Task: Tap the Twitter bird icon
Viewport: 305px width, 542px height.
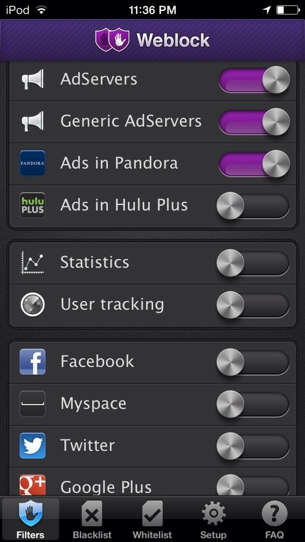Action: (x=32, y=445)
